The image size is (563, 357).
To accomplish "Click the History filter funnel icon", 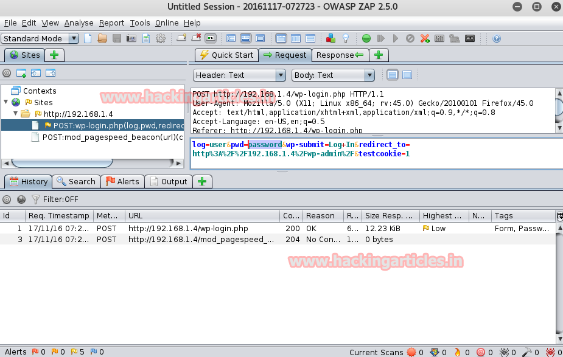I will (35, 199).
